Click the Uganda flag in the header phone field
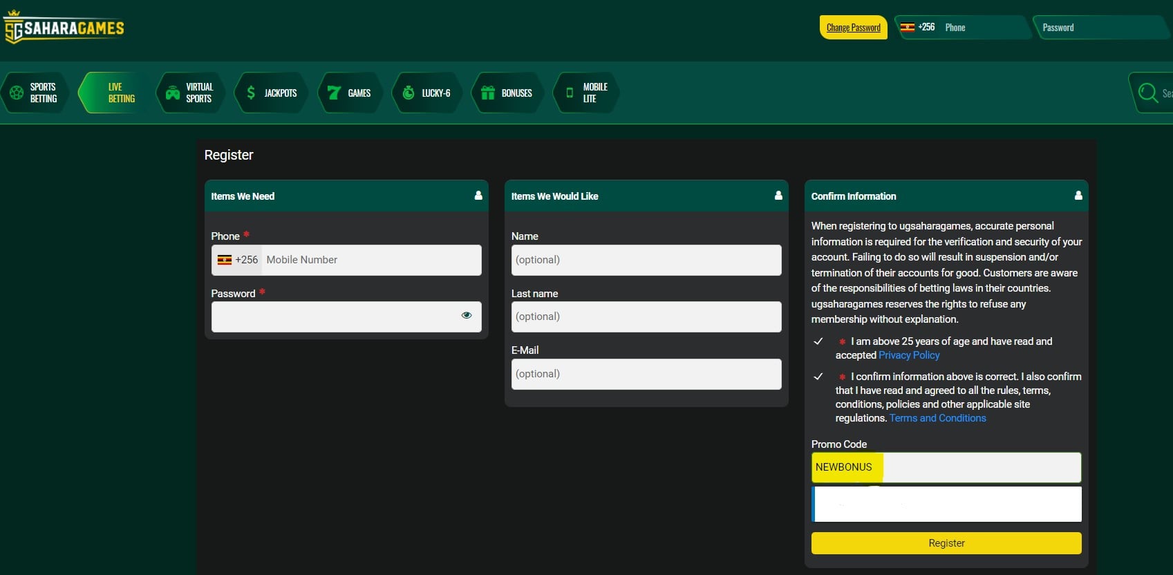Viewport: 1173px width, 575px height. pos(908,28)
